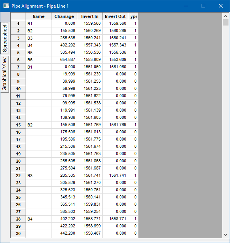Click Invert Out cell 1558.771

[x=115, y=219]
